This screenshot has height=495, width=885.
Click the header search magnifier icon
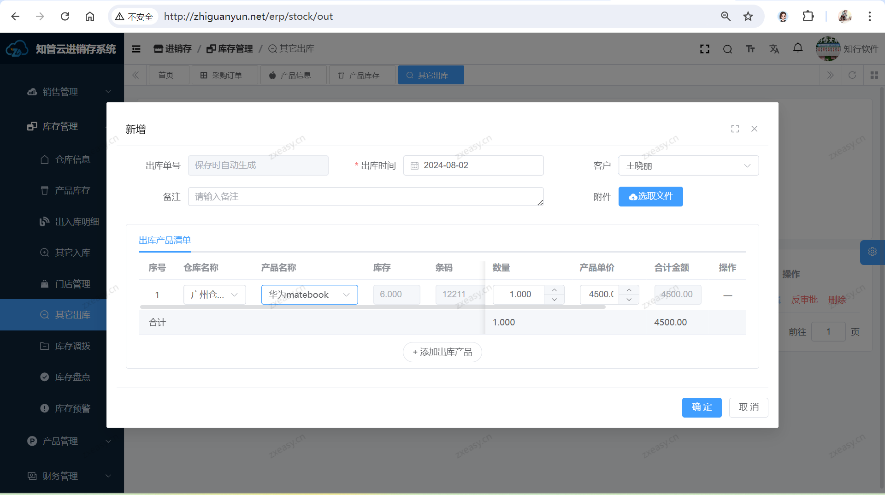(727, 49)
